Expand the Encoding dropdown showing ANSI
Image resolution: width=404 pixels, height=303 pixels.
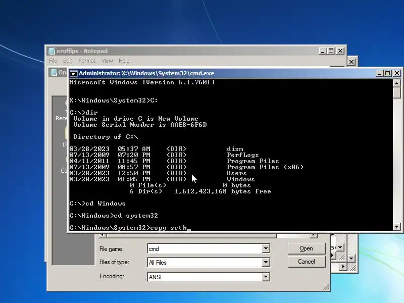coord(266,277)
